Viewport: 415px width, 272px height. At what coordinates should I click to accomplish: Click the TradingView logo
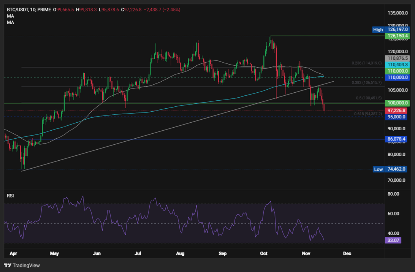tap(21, 265)
